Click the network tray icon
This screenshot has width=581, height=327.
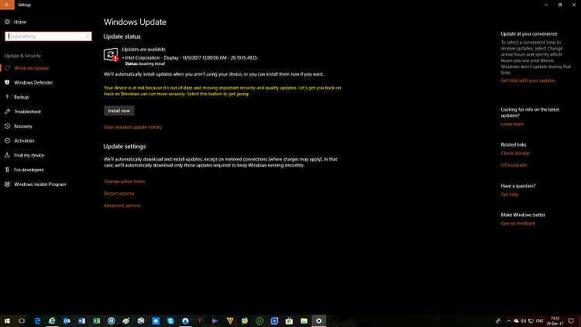tap(531, 321)
